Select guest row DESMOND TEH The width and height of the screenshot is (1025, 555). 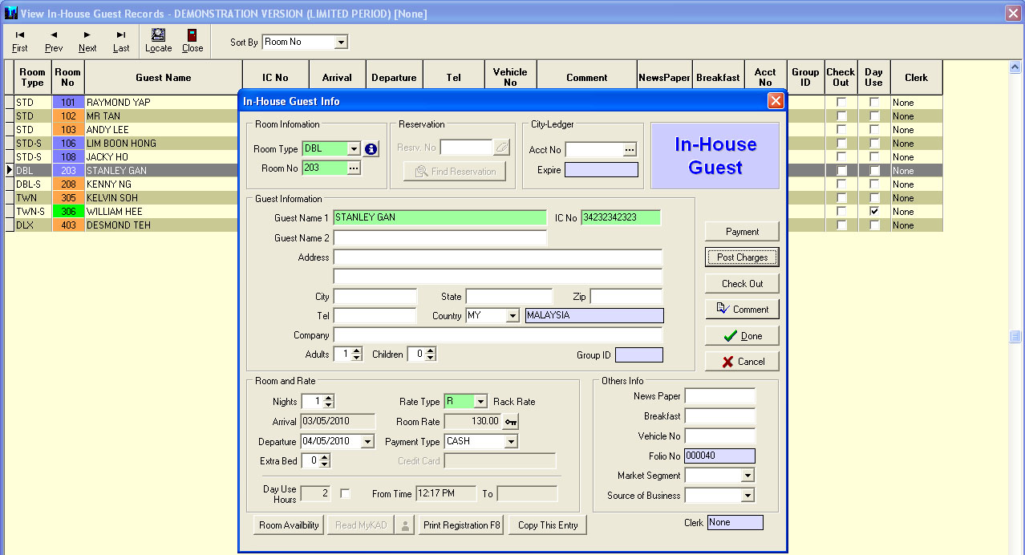(164, 225)
